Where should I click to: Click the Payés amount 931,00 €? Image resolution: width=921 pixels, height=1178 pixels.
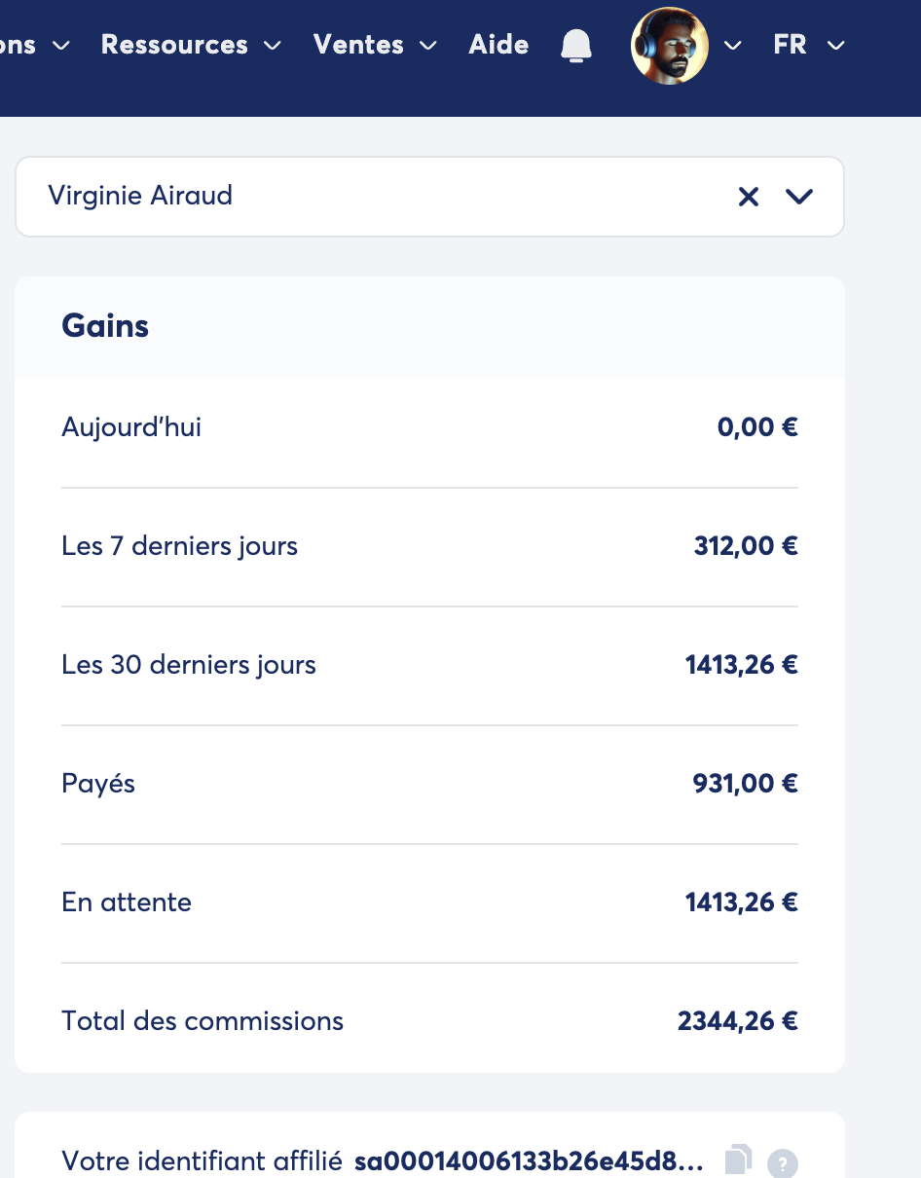pos(745,784)
